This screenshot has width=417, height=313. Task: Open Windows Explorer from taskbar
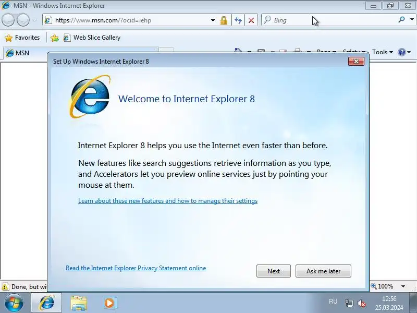pos(79,303)
